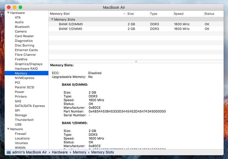
Task: Sort by Status column header
Action: pyautogui.click(x=209, y=14)
